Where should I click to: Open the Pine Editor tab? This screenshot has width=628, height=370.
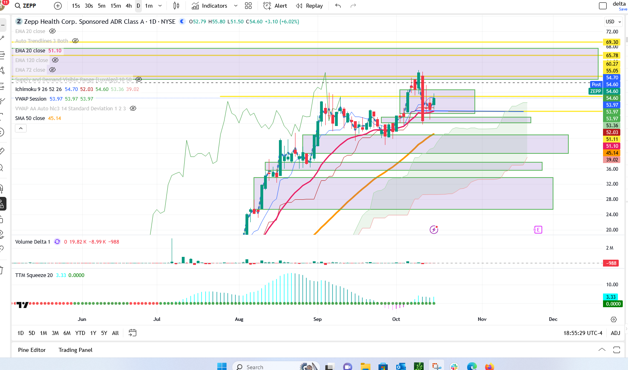point(32,350)
